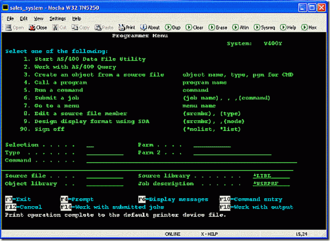Focus the Selection input field
Viewport: 330px width, 241px height.
[x=90, y=145]
